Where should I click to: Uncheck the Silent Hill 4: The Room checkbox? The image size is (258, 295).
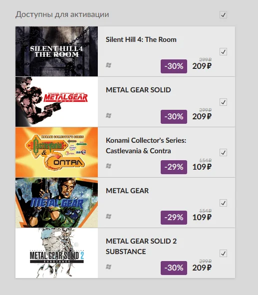point(223,51)
